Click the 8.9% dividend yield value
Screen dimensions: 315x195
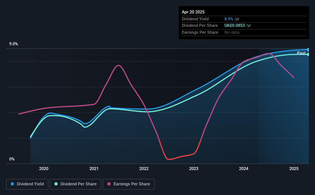pos(229,19)
